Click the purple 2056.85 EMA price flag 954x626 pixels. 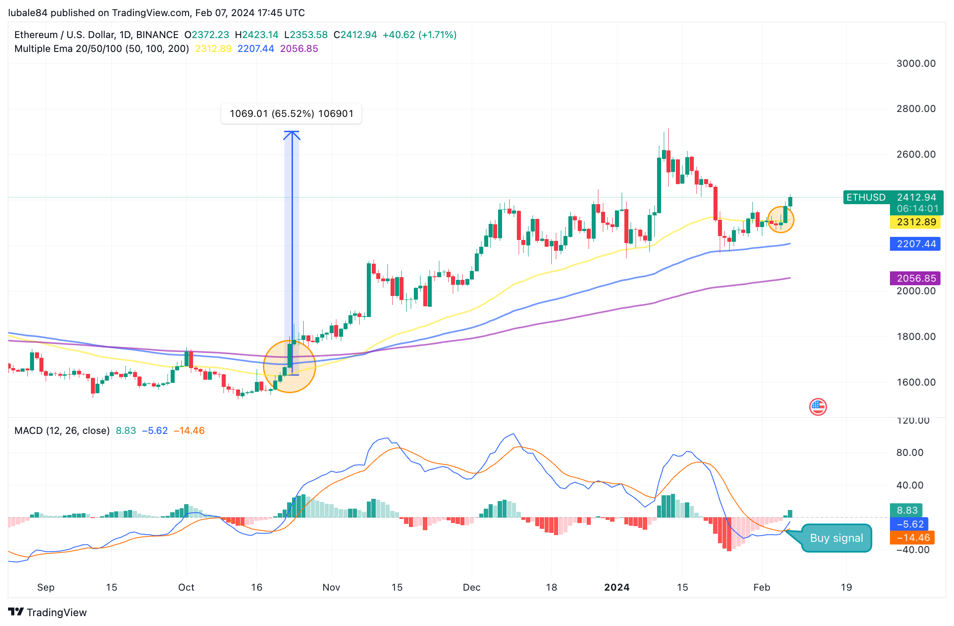click(915, 279)
